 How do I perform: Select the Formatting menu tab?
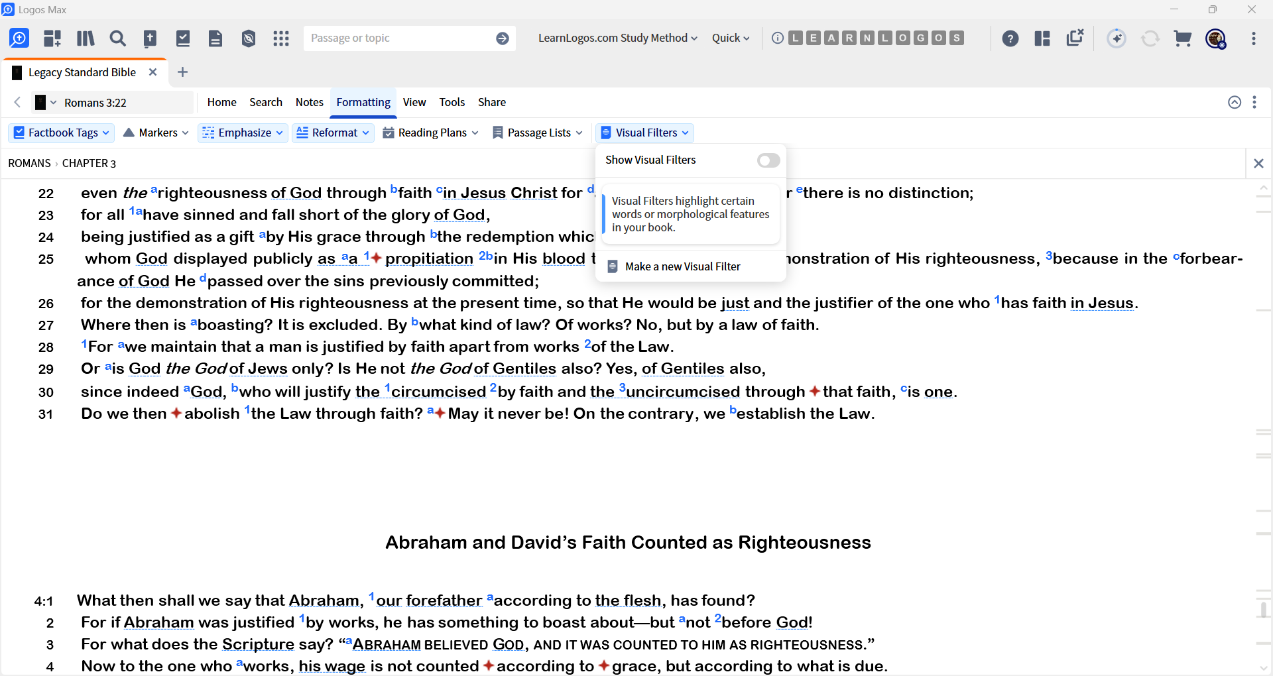pos(363,102)
